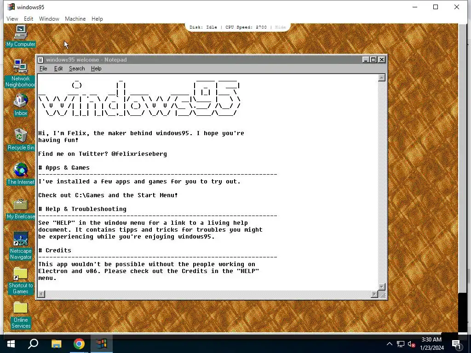The image size is (471, 353).
Task: Click the 'CPU Speed: 2700' status text
Action: 246,27
